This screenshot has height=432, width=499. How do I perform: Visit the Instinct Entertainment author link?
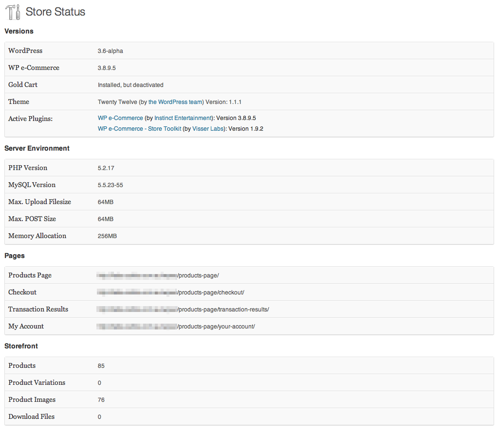pyautogui.click(x=184, y=118)
